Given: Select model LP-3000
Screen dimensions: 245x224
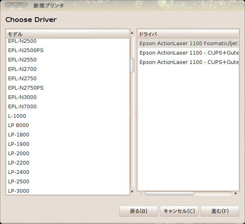Looking at the screenshot, I should [x=68, y=191].
